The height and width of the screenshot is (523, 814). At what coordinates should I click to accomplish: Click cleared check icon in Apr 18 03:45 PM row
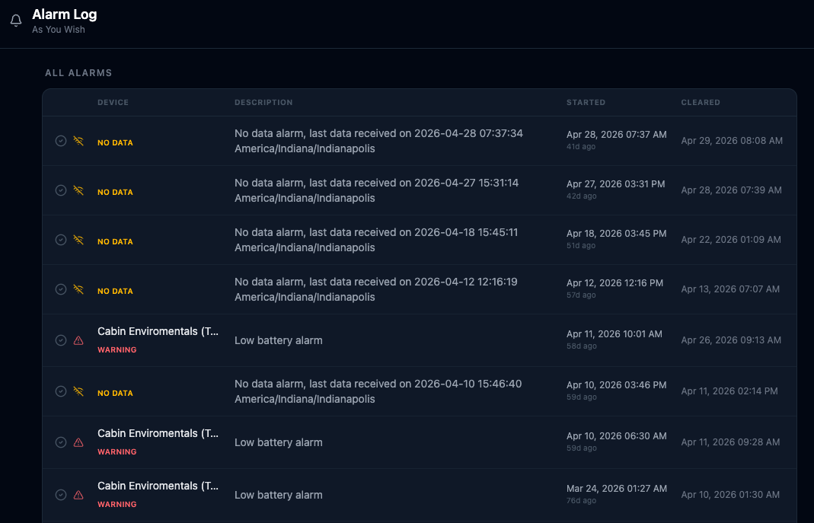[x=61, y=240]
